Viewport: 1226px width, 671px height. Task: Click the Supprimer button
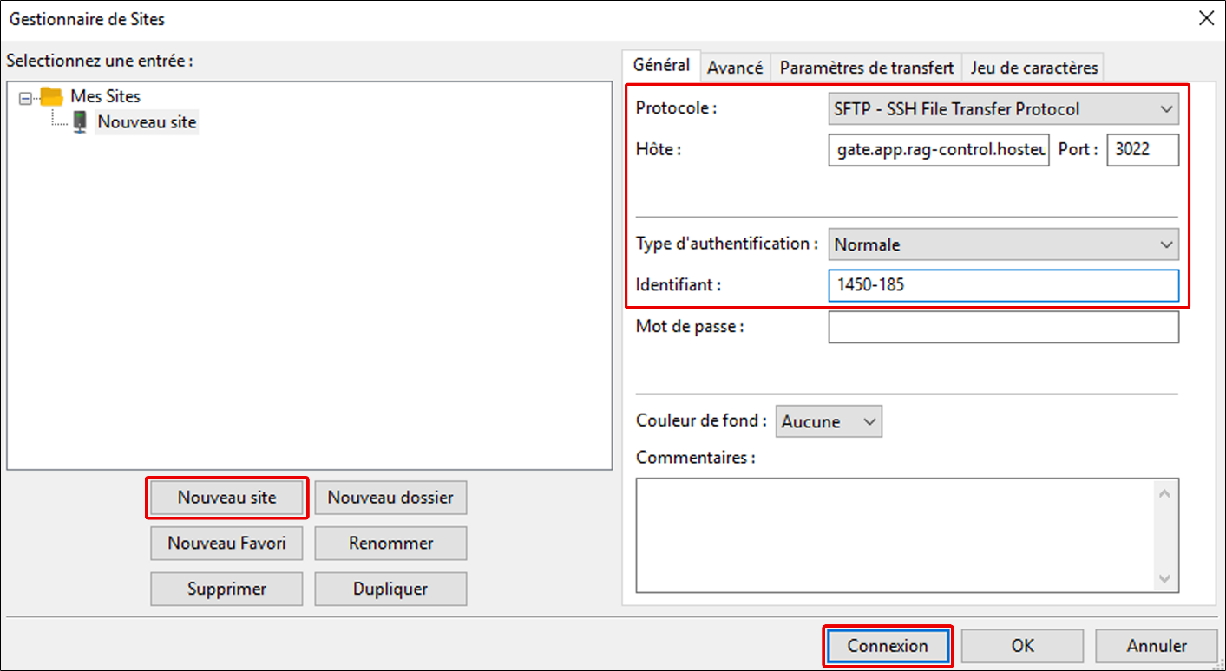coord(226,589)
